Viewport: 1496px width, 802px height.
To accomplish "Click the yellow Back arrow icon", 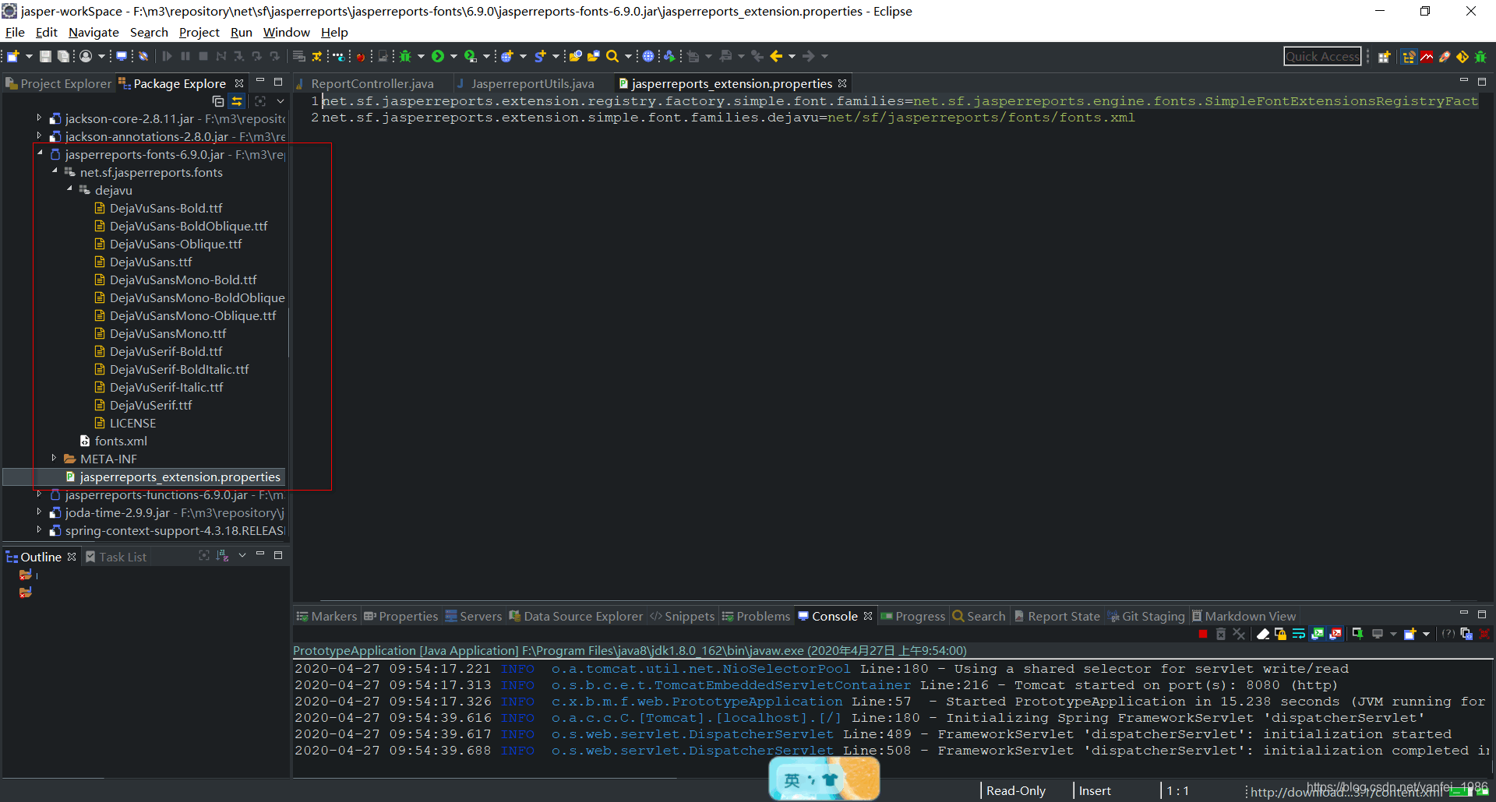I will [x=776, y=56].
